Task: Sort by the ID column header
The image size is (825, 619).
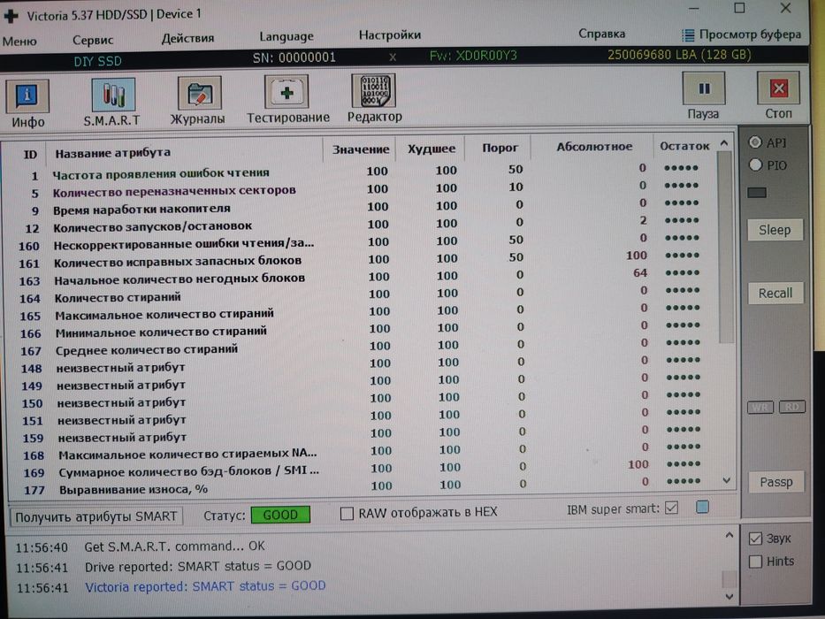Action: point(30,154)
